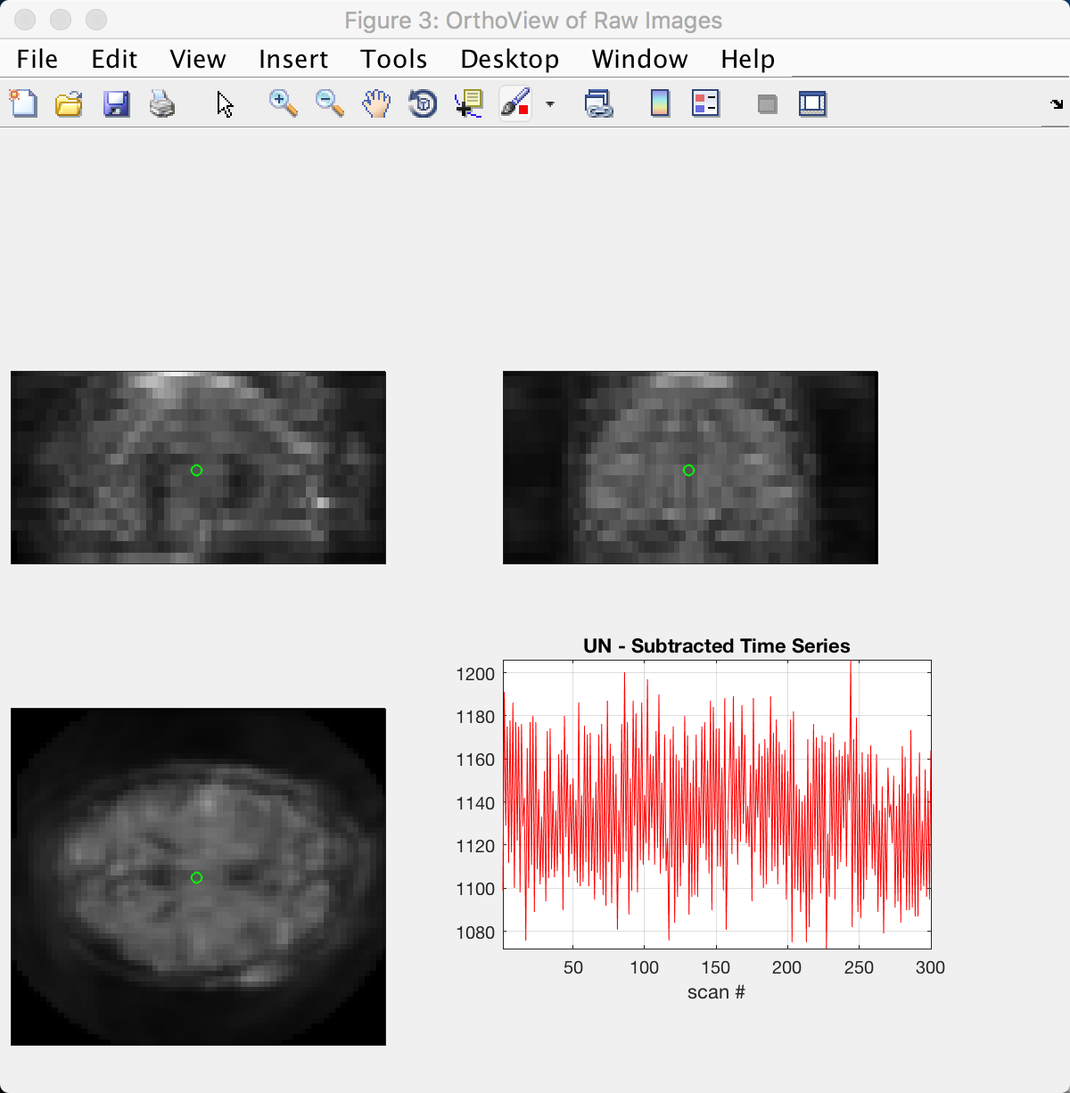Enable the Rotate 3D tool
This screenshot has width=1070, height=1093.
click(x=423, y=104)
